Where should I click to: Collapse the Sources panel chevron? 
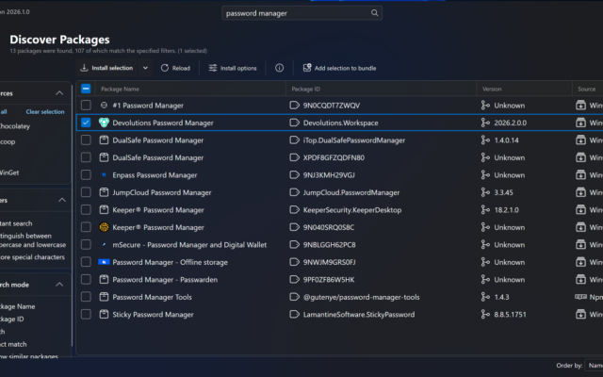[59, 93]
